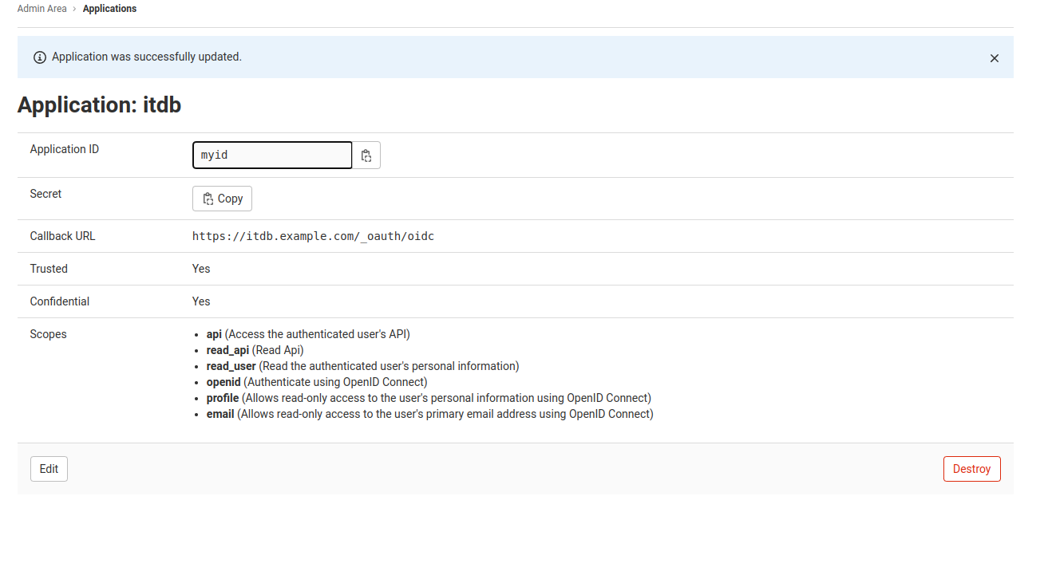Click the Application: itdb page heading

click(x=99, y=104)
